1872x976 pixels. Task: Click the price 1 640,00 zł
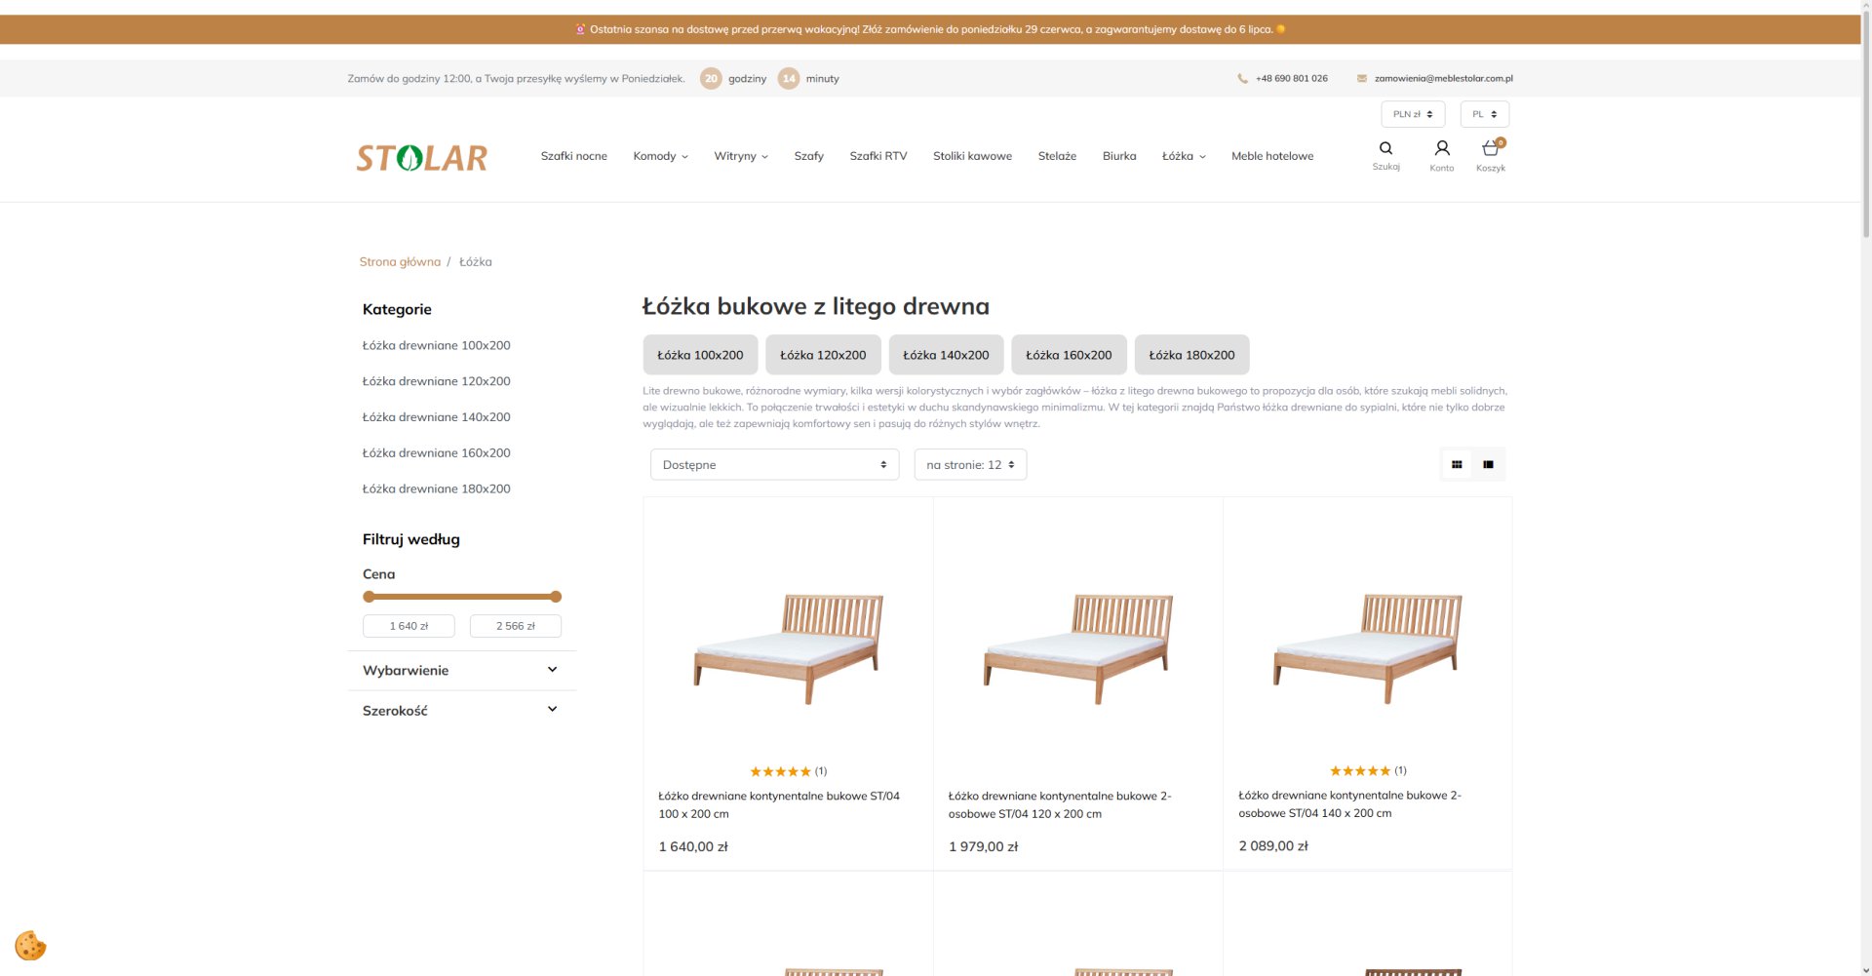(693, 846)
